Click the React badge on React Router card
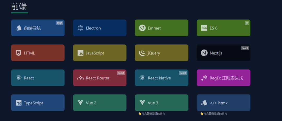Image resolution: width=282 pixels, height=121 pixels. (x=121, y=73)
